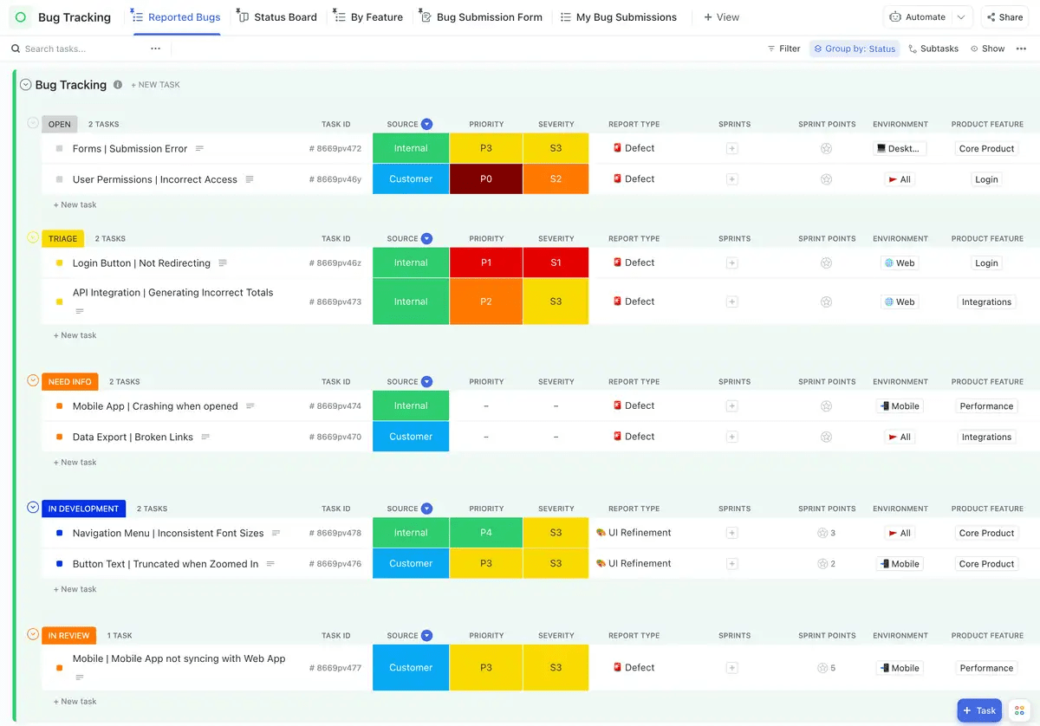Open description icon for Navigation Menu | Inconsistent Font Sizes
This screenshot has width=1040, height=726.
tap(276, 534)
